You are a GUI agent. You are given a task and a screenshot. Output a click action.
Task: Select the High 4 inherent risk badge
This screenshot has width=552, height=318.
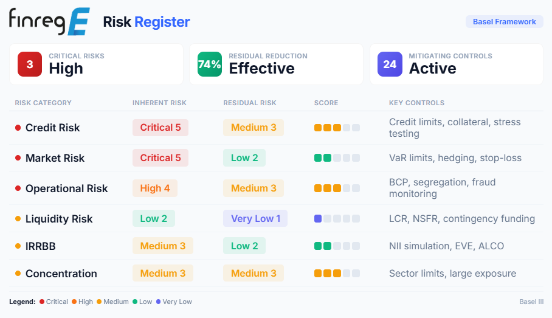coord(155,188)
